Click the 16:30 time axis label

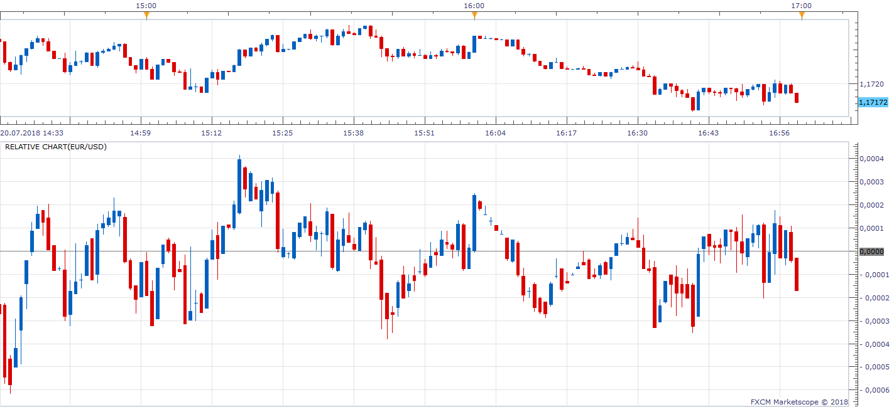point(637,133)
